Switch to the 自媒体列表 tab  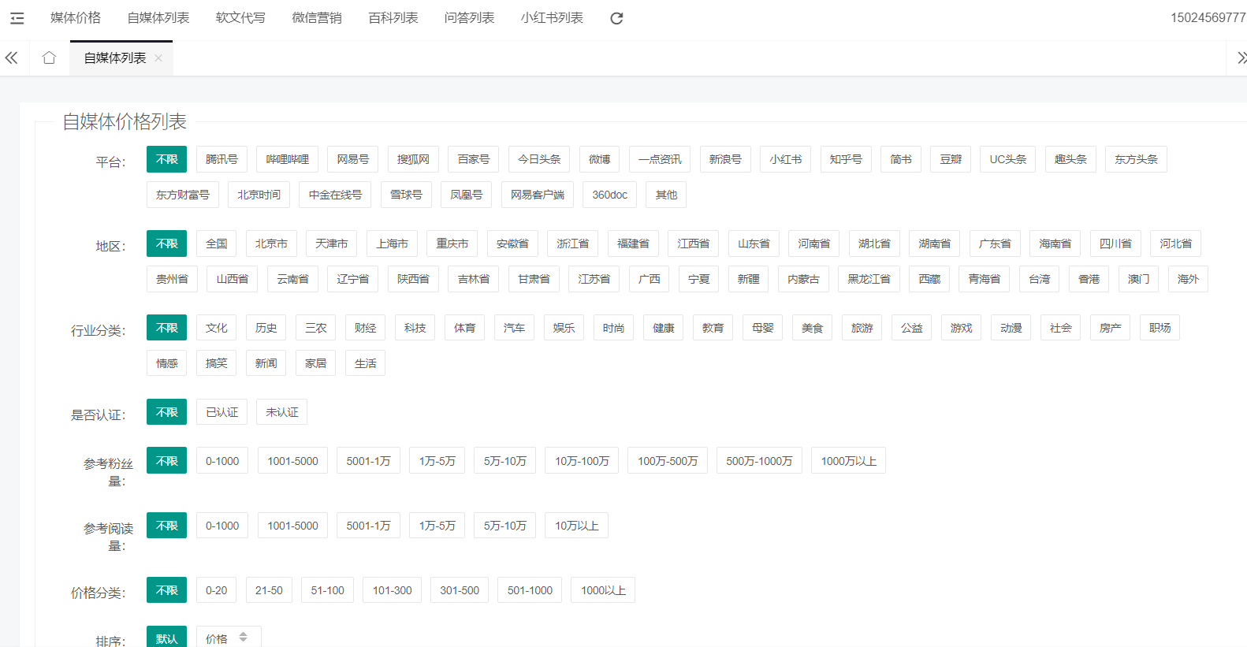coord(114,58)
